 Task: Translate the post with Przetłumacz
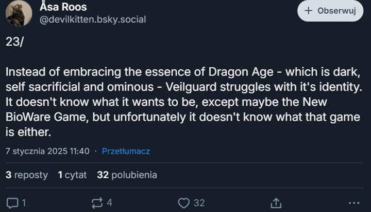click(126, 151)
